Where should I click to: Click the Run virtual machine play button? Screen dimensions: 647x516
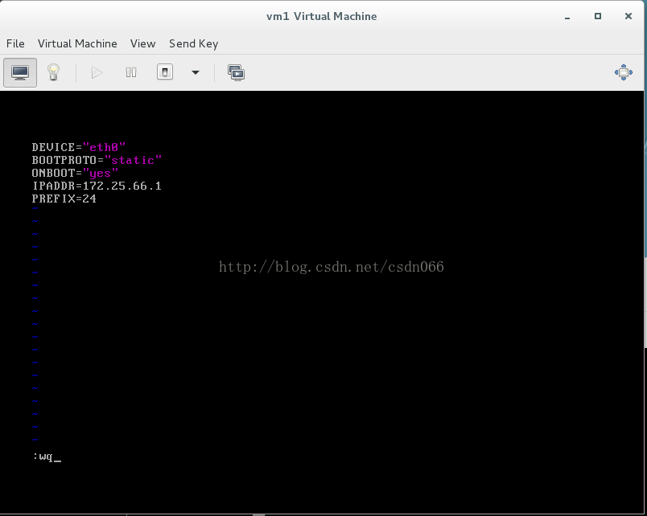pyautogui.click(x=97, y=73)
